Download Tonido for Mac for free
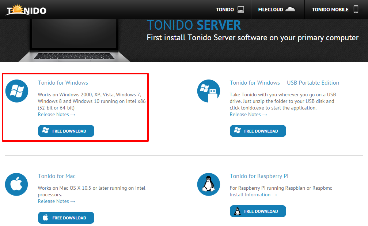The image size is (368, 226). point(66,218)
